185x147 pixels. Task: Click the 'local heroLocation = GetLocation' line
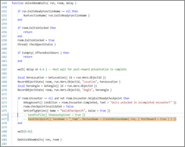(x=62, y=78)
